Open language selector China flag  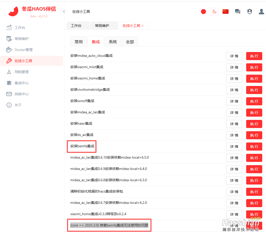point(226,12)
